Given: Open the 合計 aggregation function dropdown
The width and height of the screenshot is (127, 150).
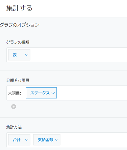Looking at the screenshot, I should [19, 140].
